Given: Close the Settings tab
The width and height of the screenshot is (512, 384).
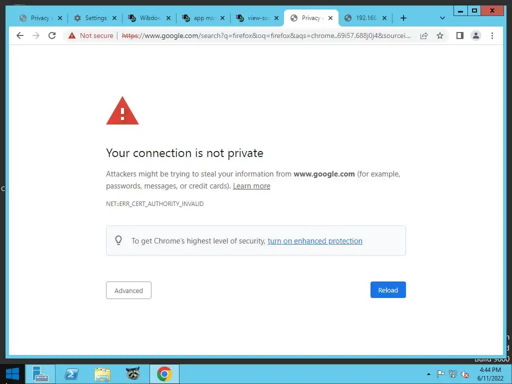Looking at the screenshot, I should click(x=114, y=18).
